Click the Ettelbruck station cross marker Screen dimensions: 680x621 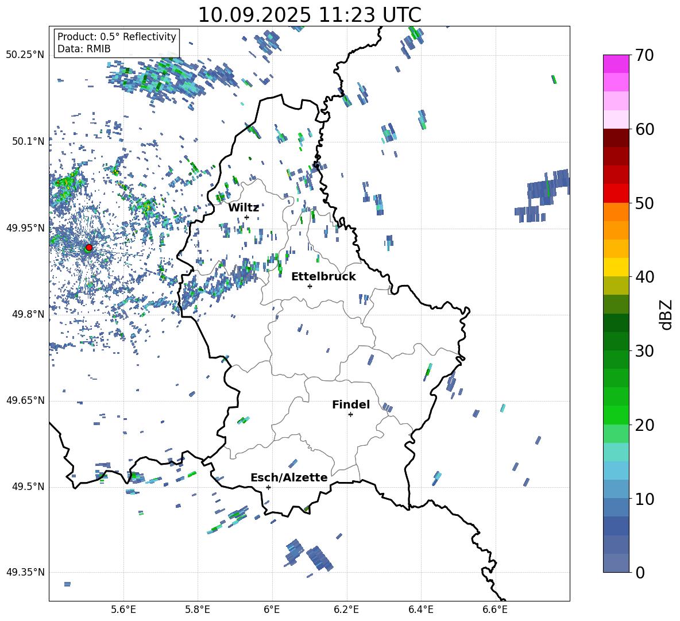pyautogui.click(x=310, y=286)
